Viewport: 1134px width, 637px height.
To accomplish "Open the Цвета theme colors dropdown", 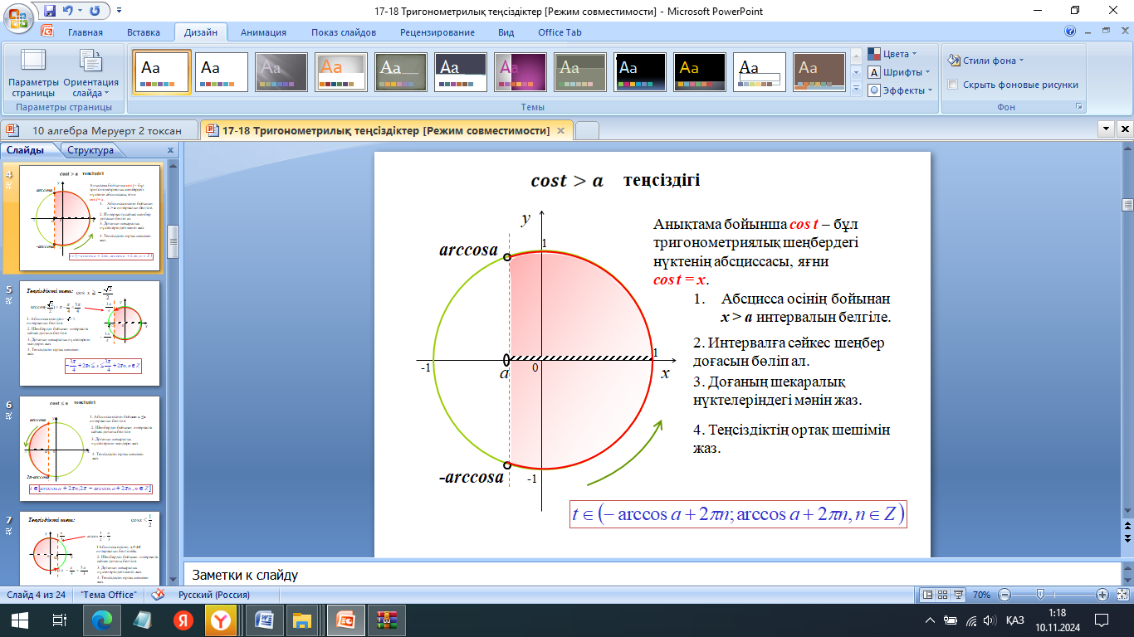I will [x=892, y=54].
